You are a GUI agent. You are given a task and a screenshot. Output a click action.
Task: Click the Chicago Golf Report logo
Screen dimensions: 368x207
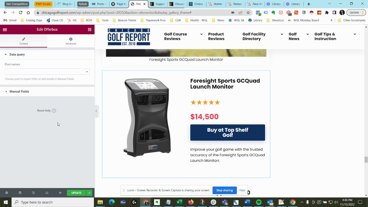[x=129, y=37]
